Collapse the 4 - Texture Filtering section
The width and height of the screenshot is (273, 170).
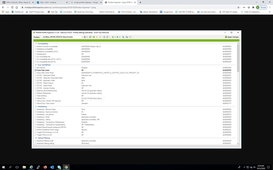(x=44, y=138)
